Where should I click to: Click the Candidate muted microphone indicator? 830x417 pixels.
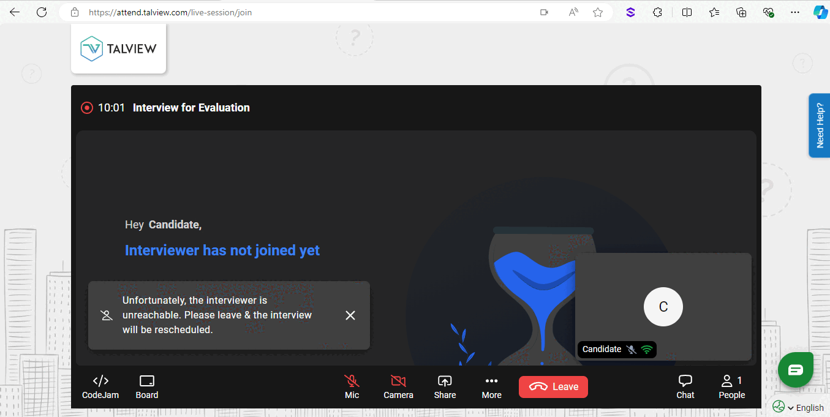pyautogui.click(x=632, y=349)
